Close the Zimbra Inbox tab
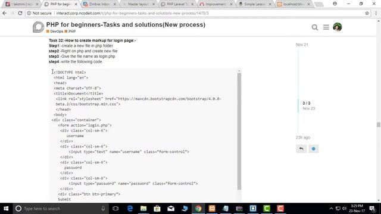381x214 pixels. (x=115, y=4)
